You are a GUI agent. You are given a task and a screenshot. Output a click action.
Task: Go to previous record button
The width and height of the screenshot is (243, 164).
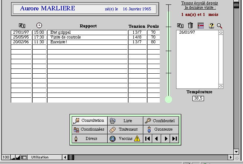click(156, 139)
